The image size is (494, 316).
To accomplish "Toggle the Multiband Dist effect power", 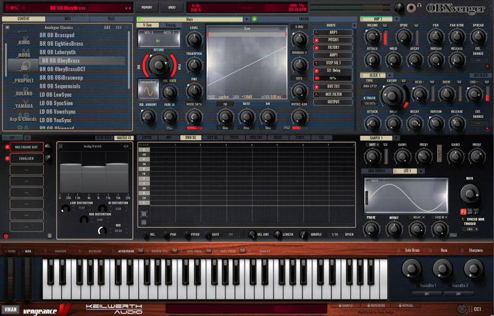I will pos(7,147).
